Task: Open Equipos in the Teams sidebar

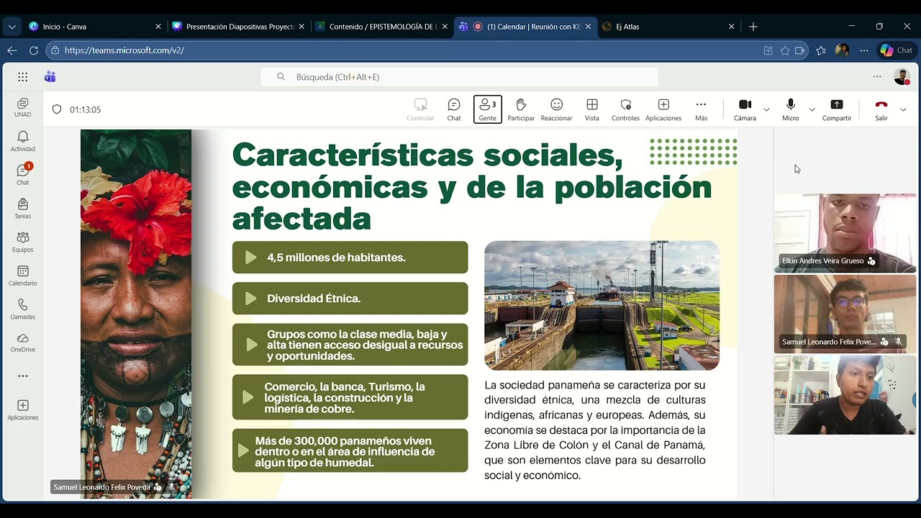Action: (x=23, y=242)
